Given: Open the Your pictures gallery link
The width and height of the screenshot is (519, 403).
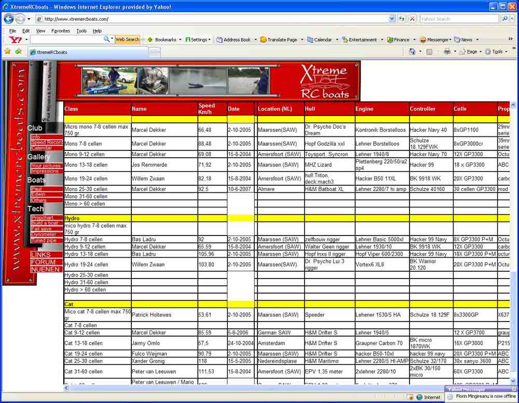Looking at the screenshot, I should [46, 166].
